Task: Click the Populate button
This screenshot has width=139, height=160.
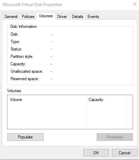Action: coord(25,137)
